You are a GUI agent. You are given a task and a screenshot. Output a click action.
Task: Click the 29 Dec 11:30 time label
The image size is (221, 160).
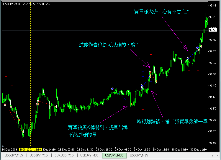point(142,149)
